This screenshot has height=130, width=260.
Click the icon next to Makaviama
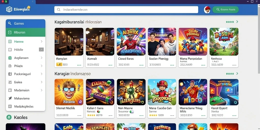click(x=10, y=98)
